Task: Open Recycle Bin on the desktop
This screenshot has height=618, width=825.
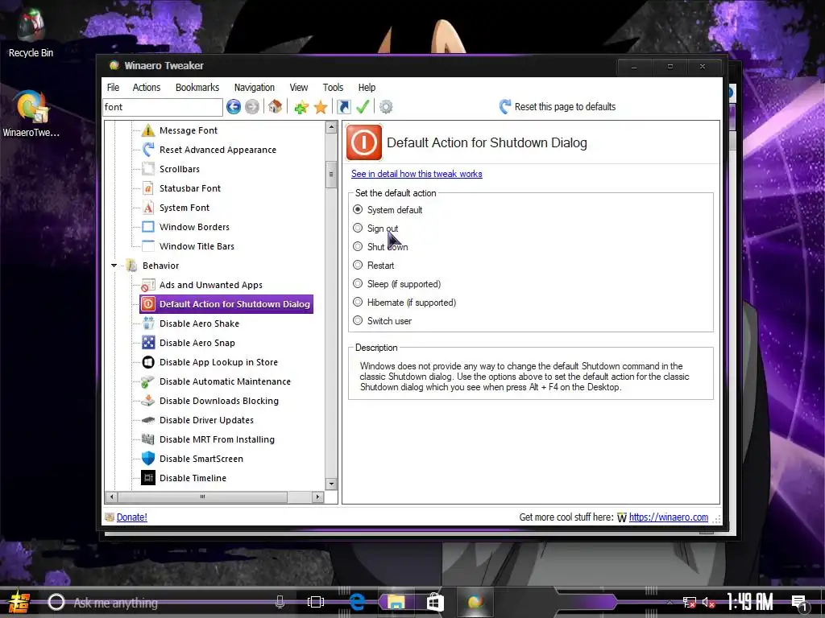Action: [x=31, y=33]
